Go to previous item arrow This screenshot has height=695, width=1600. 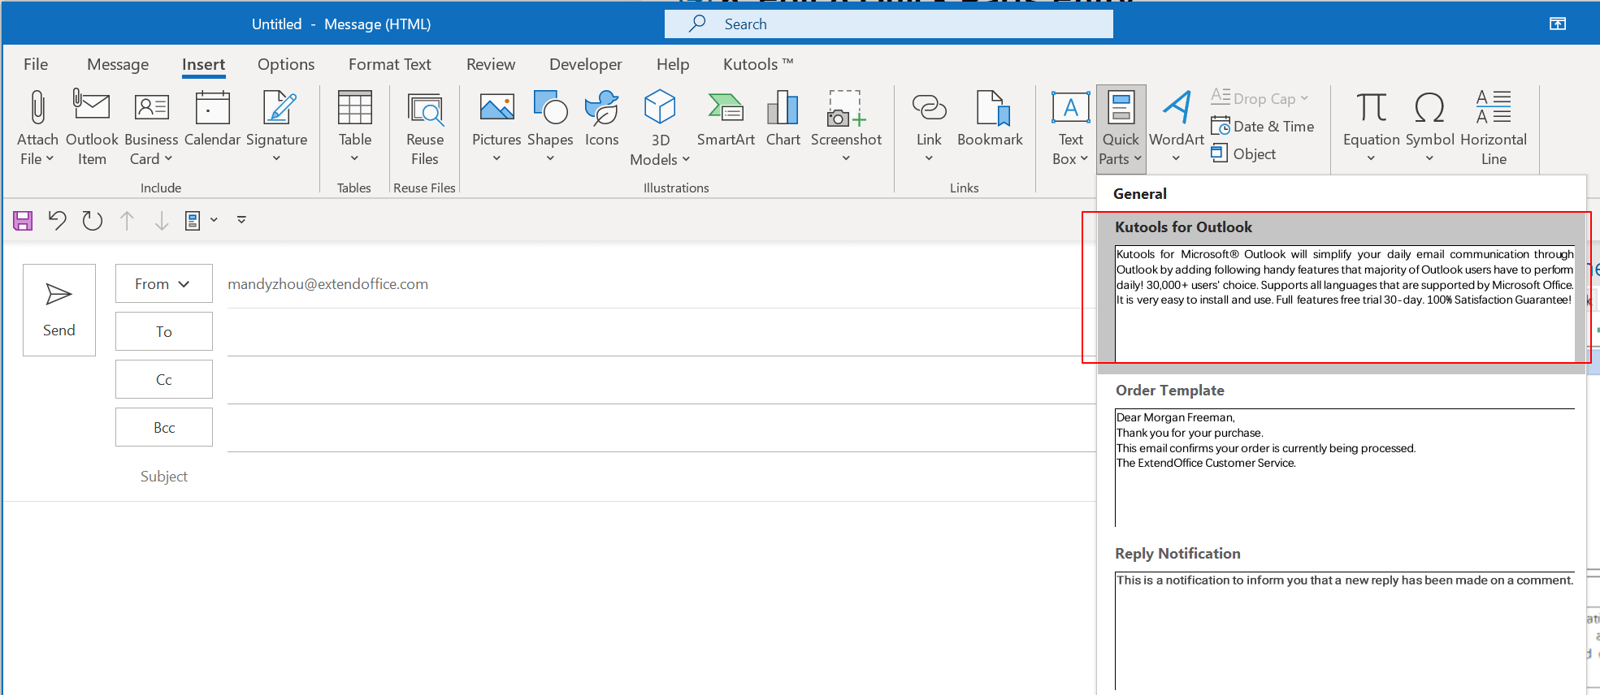(127, 220)
